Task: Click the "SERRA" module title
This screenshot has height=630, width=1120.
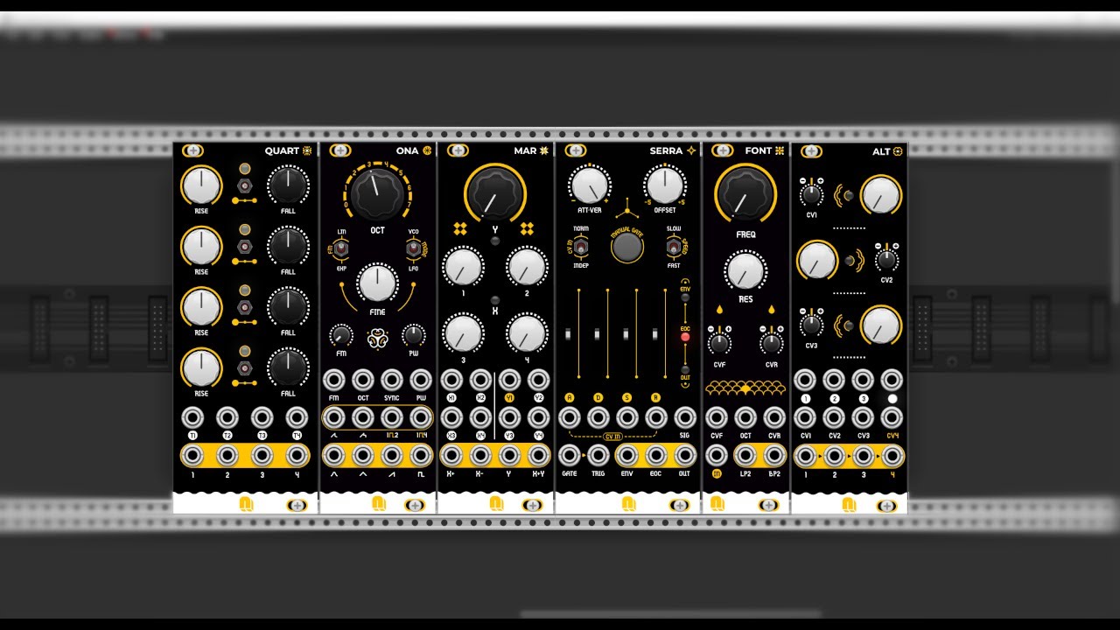Action: pos(666,151)
